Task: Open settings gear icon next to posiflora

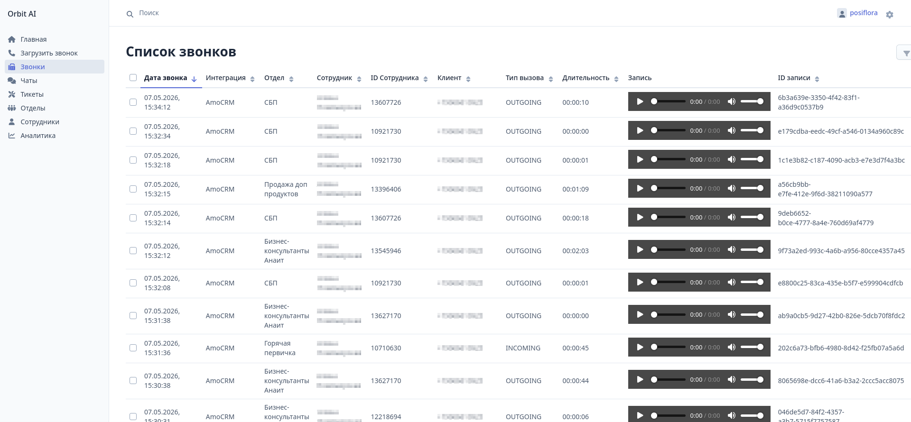Action: (x=890, y=15)
